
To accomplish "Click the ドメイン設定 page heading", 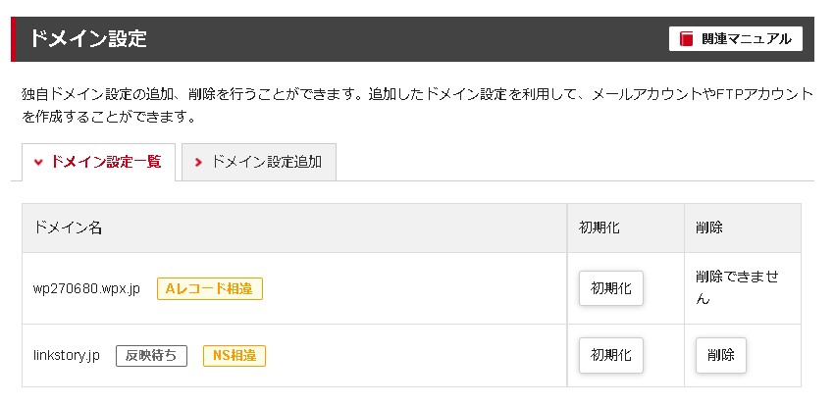I will click(88, 39).
